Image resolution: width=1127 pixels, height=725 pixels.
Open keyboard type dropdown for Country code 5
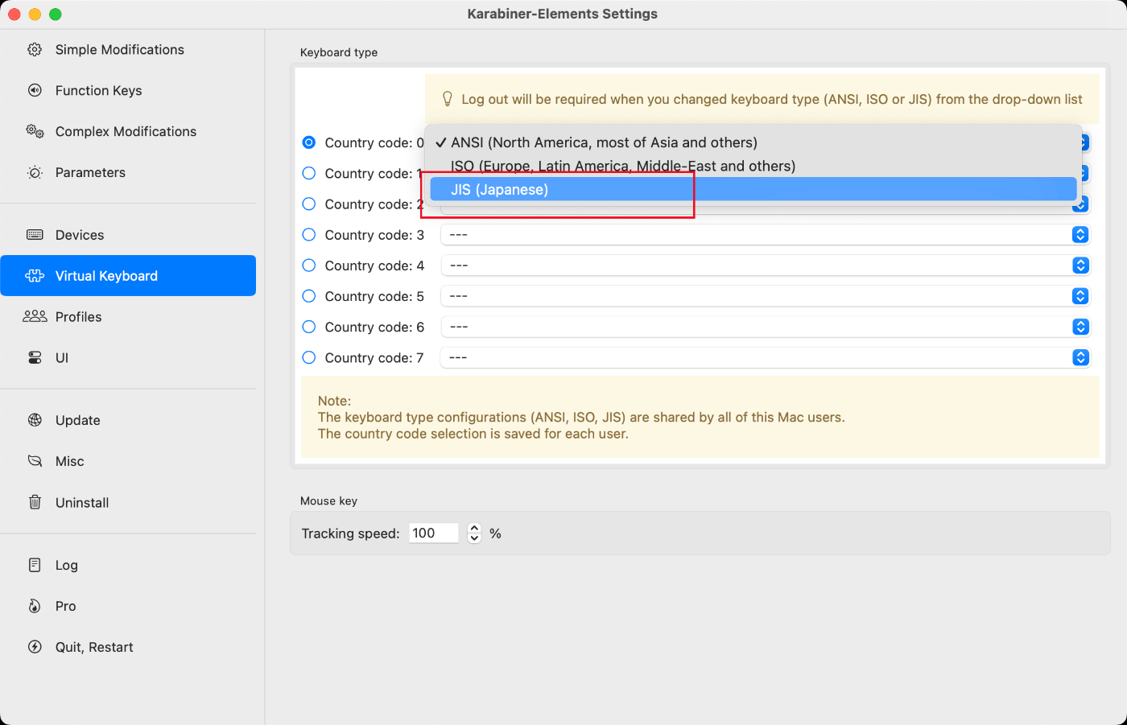pyautogui.click(x=766, y=296)
